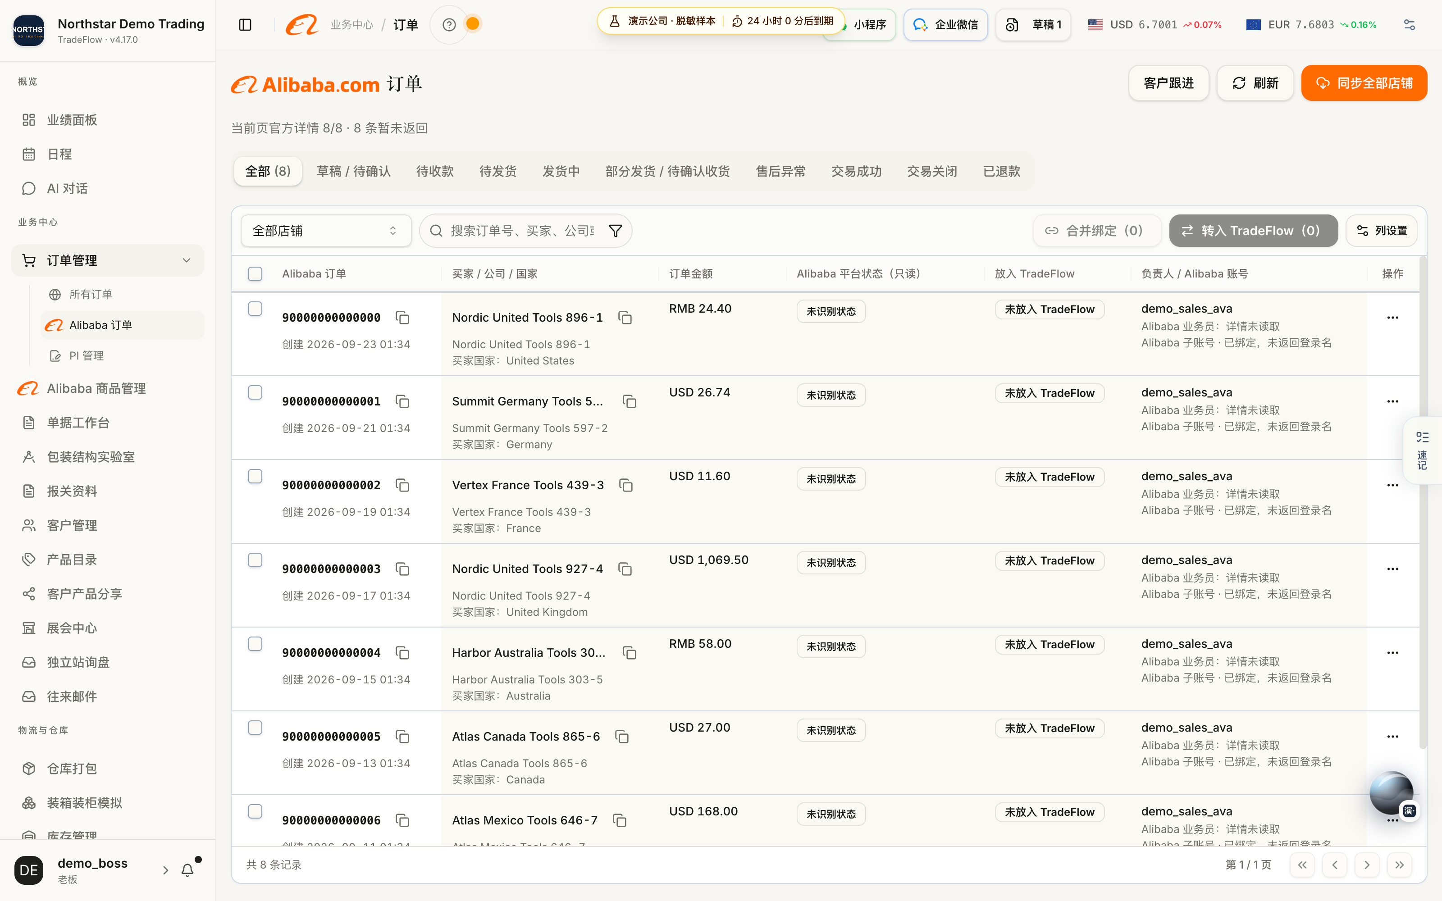Copy order number 90000000000003
1442x901 pixels.
coord(403,569)
